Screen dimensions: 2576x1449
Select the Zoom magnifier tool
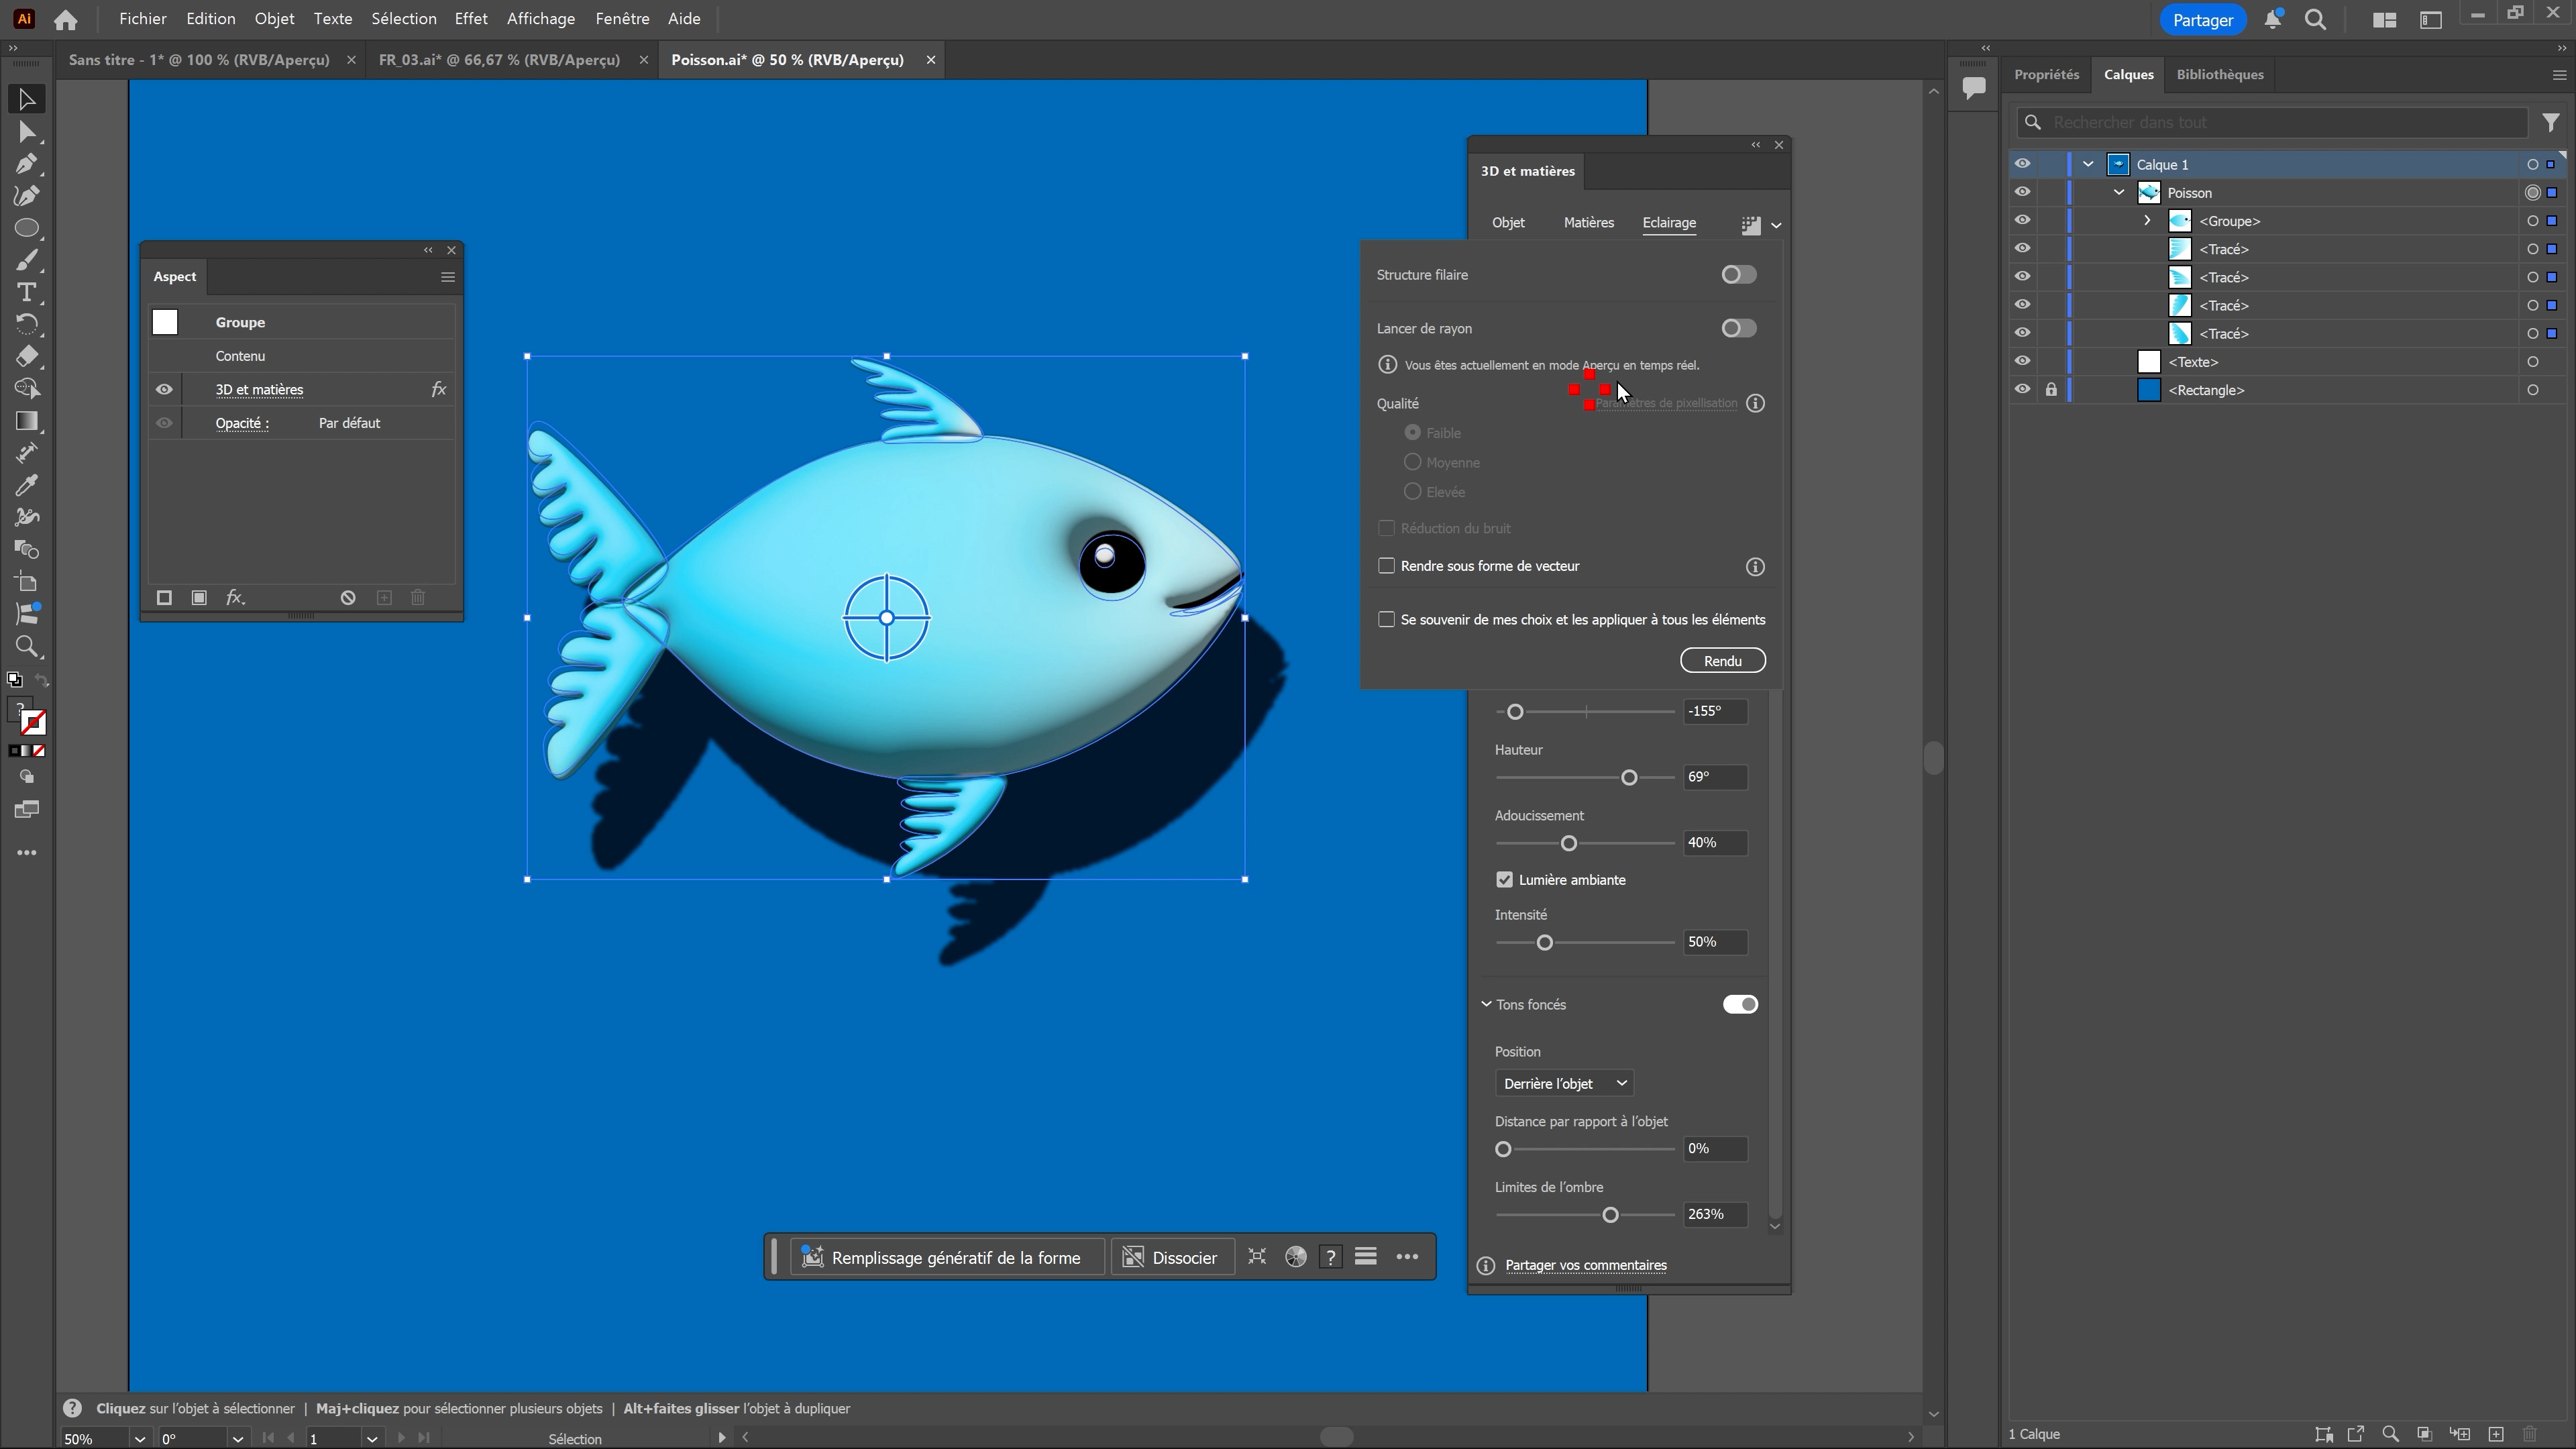coord(27,646)
